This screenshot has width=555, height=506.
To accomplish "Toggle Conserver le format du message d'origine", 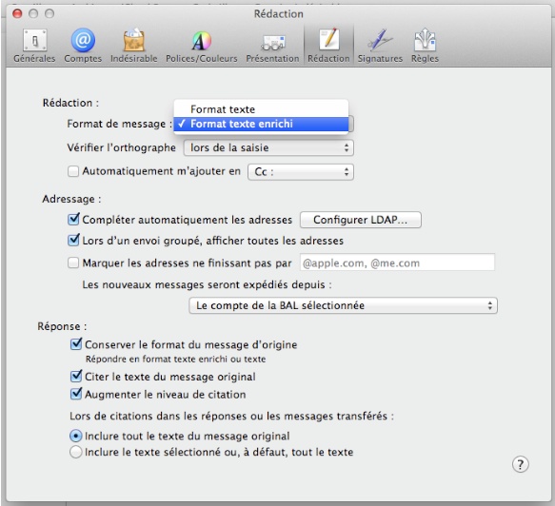I will [x=76, y=344].
